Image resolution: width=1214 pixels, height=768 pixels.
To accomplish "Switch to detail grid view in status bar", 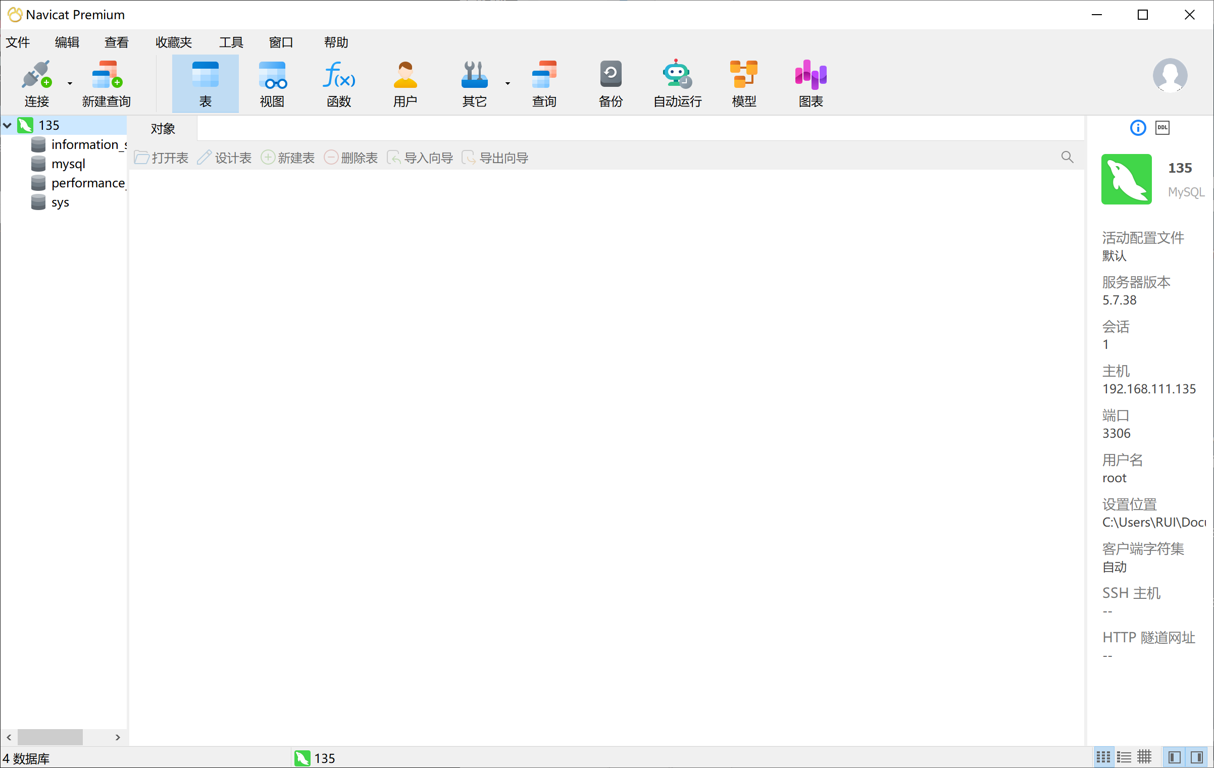I will [x=1144, y=757].
